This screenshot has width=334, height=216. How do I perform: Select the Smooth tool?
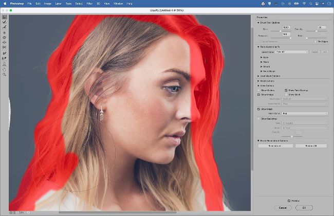pyautogui.click(x=5, y=27)
